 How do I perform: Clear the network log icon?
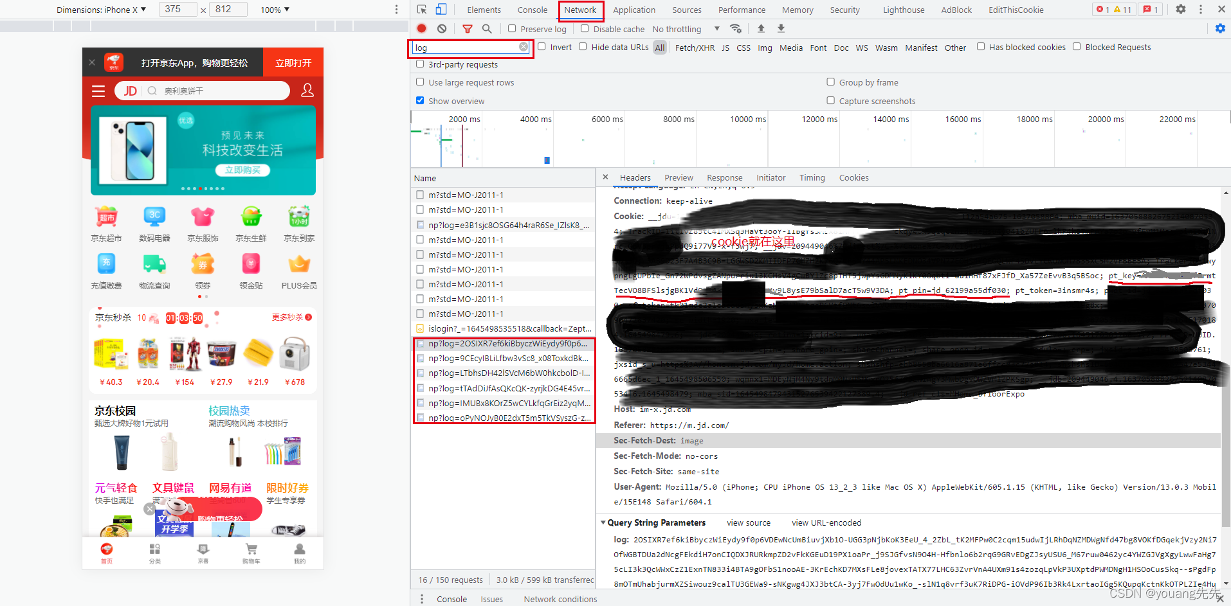[442, 28]
